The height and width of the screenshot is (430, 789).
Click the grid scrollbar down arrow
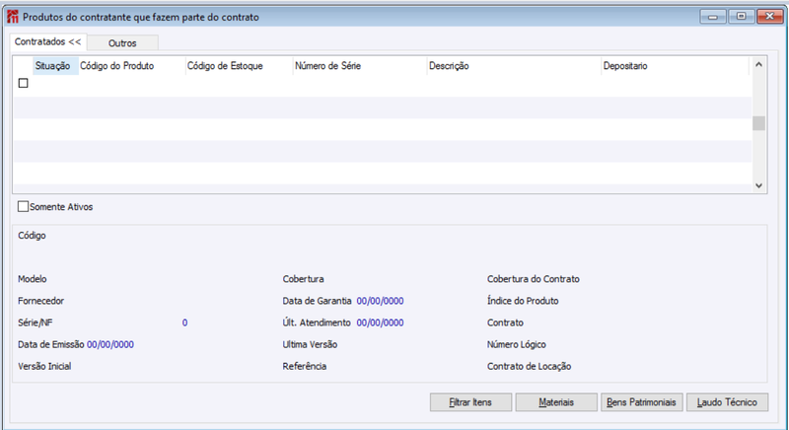point(758,185)
